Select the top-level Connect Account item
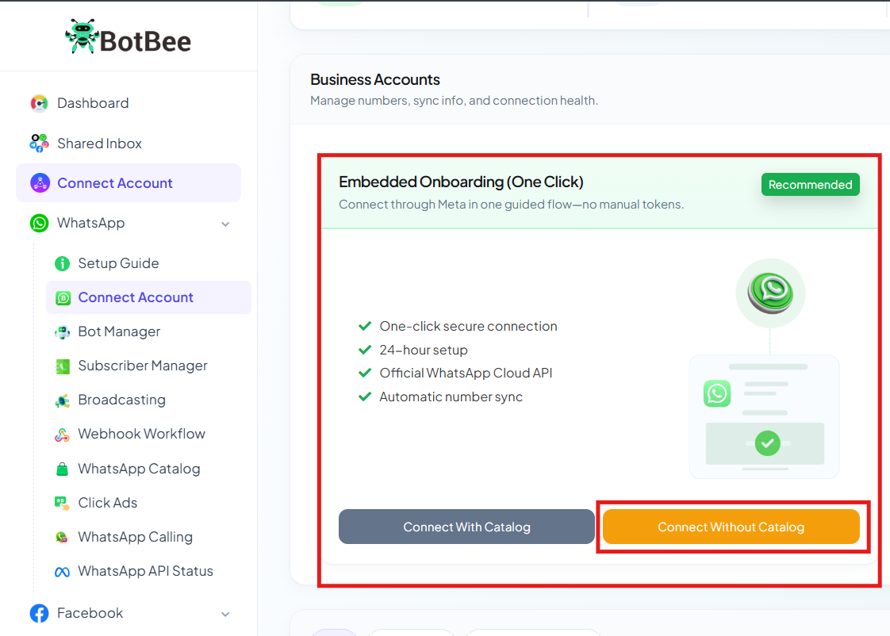 click(x=129, y=182)
